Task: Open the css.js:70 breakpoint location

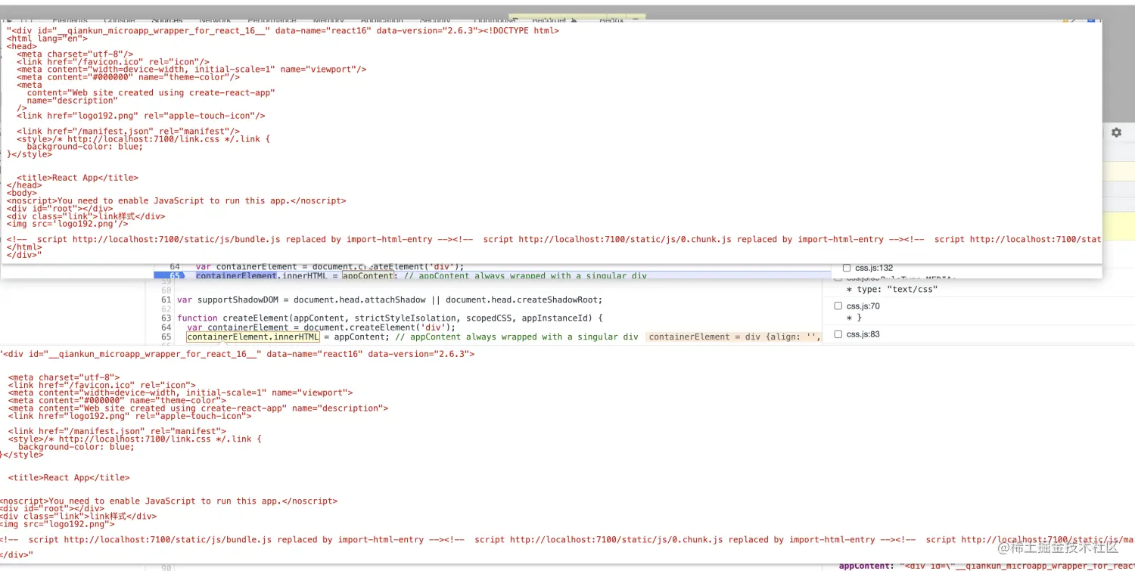Action: click(x=863, y=306)
